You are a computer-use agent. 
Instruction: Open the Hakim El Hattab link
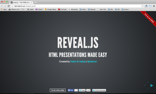[x=78, y=62]
